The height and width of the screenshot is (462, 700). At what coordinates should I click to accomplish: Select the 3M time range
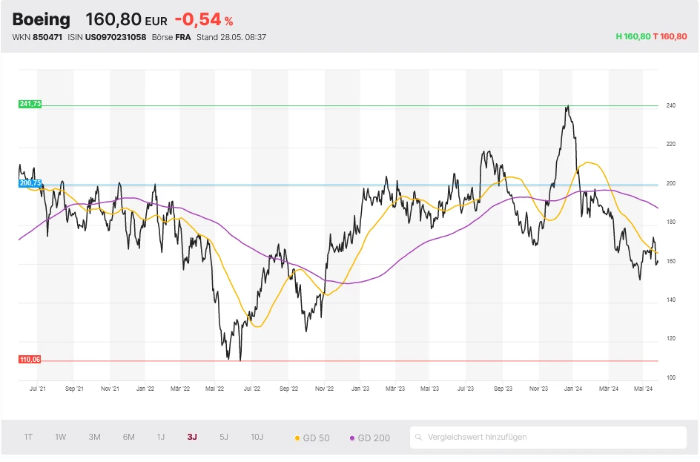pyautogui.click(x=94, y=437)
